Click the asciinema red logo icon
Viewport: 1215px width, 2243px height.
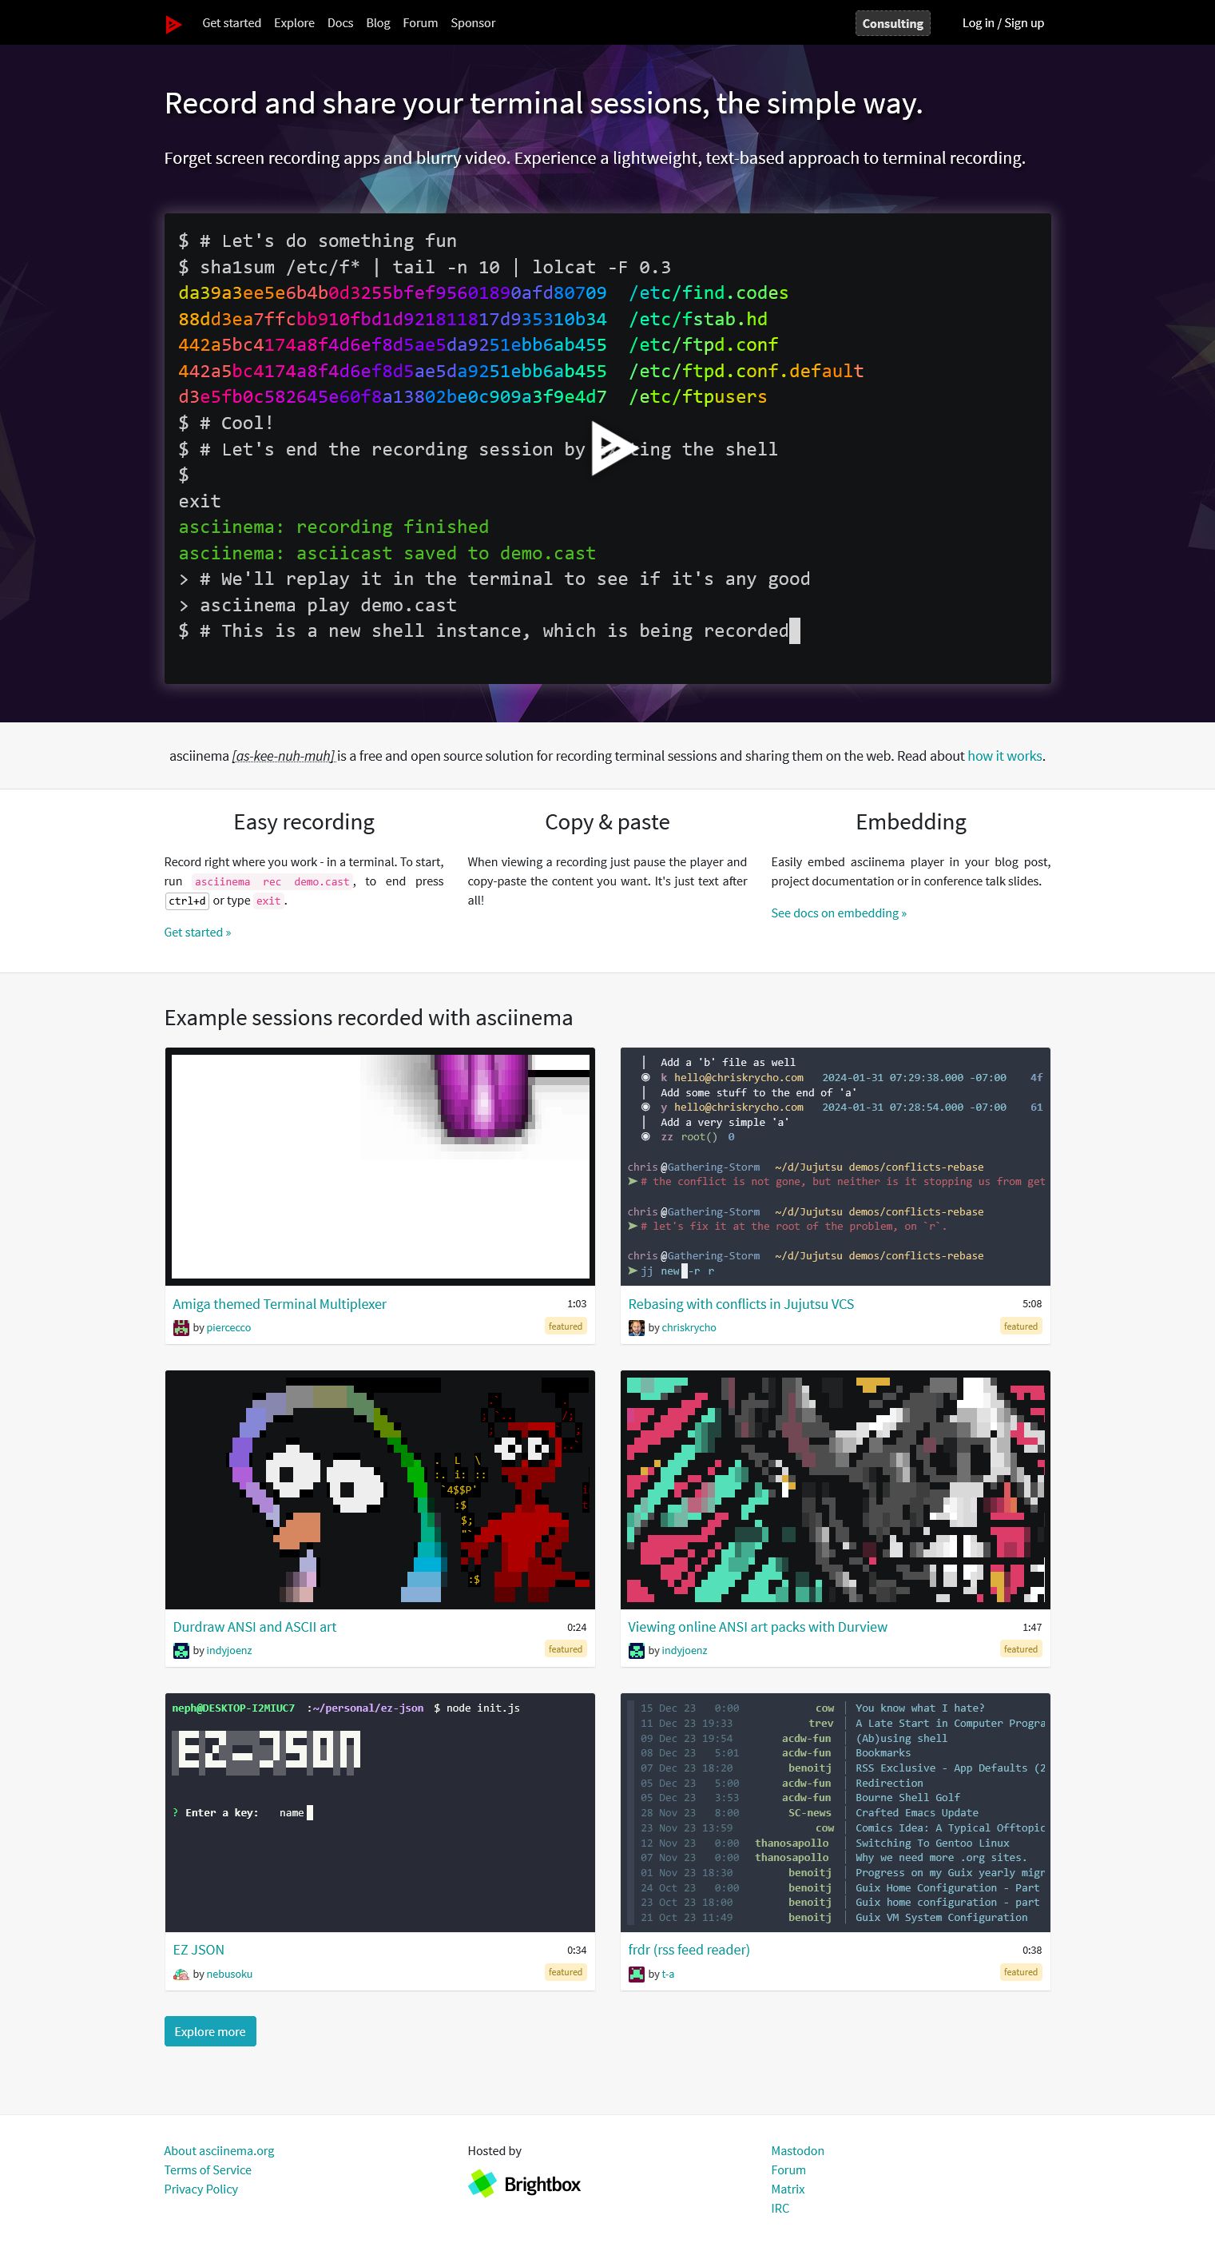[173, 23]
